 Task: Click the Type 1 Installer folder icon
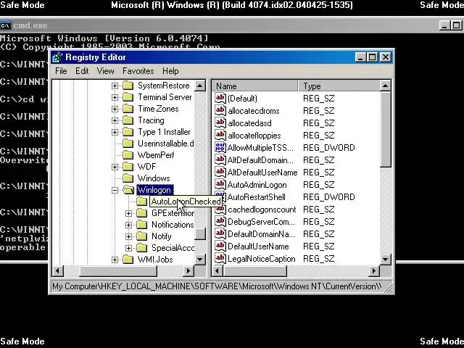coord(128,132)
